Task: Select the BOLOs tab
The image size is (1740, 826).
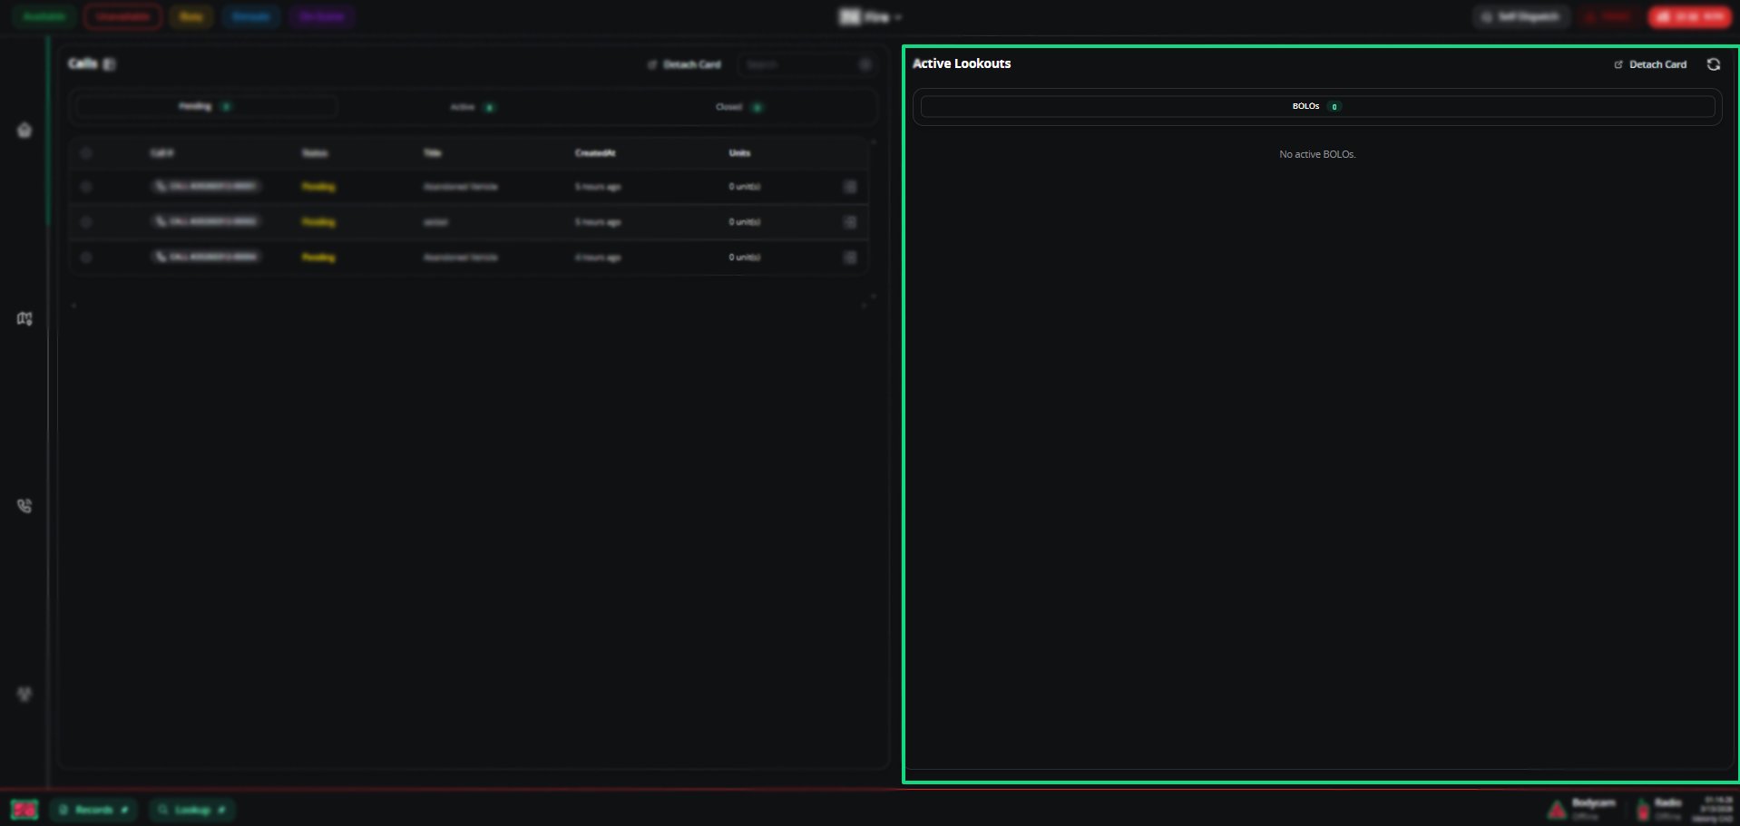Action: [1317, 106]
